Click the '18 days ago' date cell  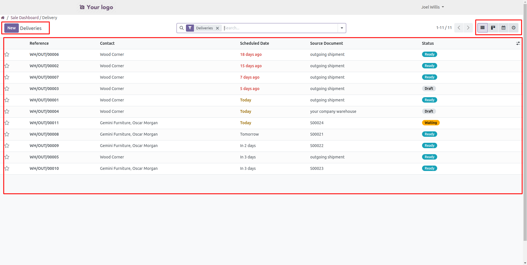pos(251,54)
